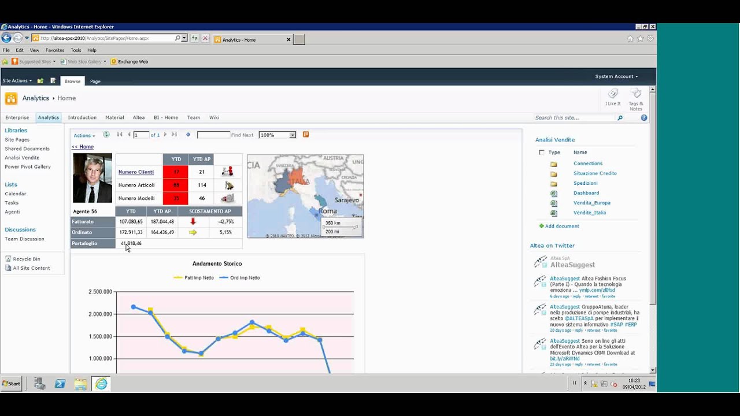Refresh the report with the green icon
Screen dimensions: 740x416
click(106, 135)
